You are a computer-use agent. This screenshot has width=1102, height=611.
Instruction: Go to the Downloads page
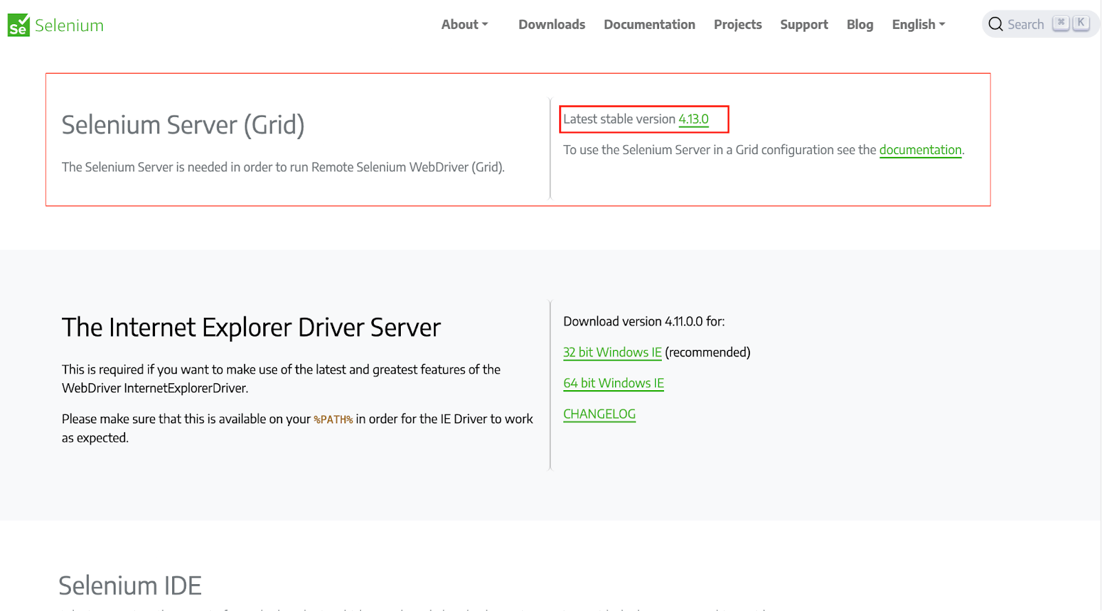tap(552, 24)
